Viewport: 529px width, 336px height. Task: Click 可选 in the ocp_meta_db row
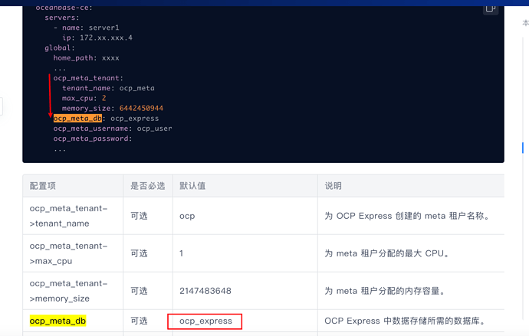click(x=139, y=321)
